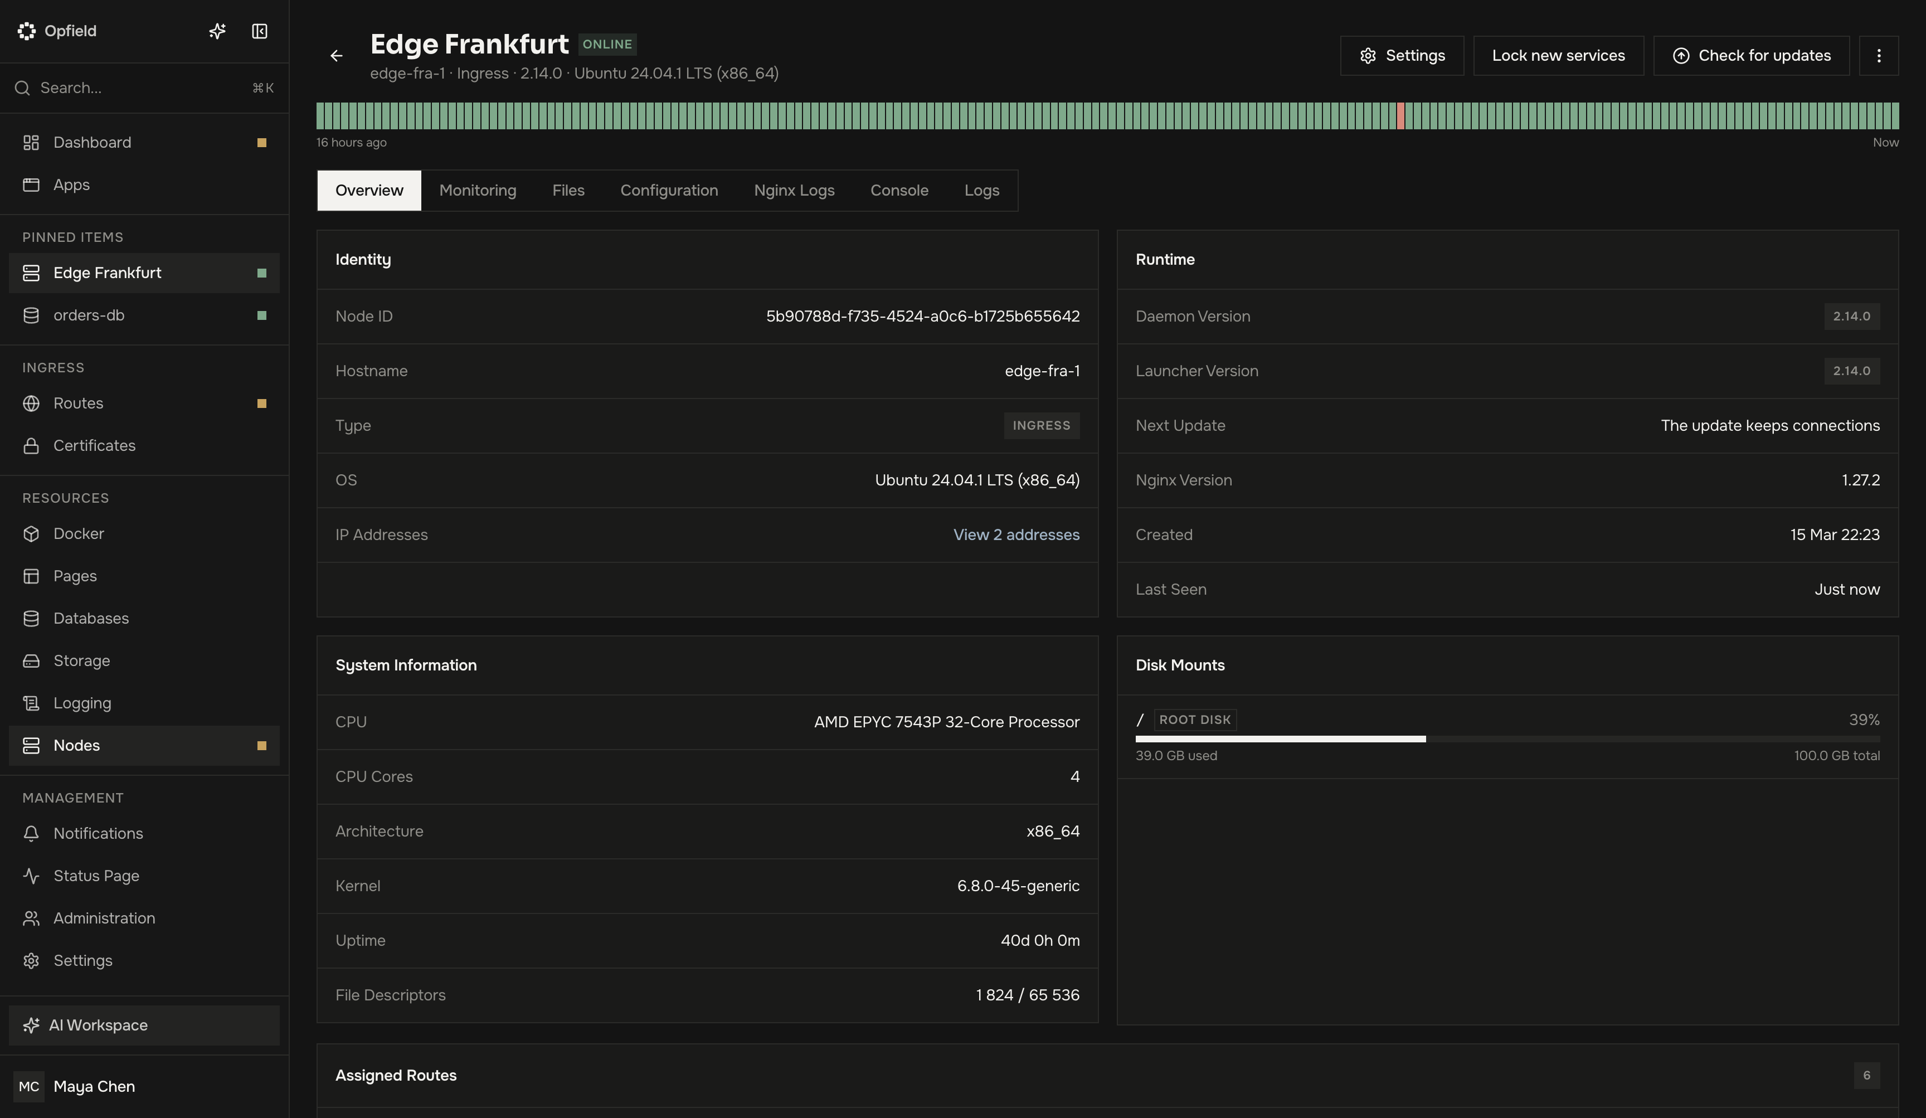Open the Dashboard from sidebar
1926x1118 pixels.
coord(144,143)
